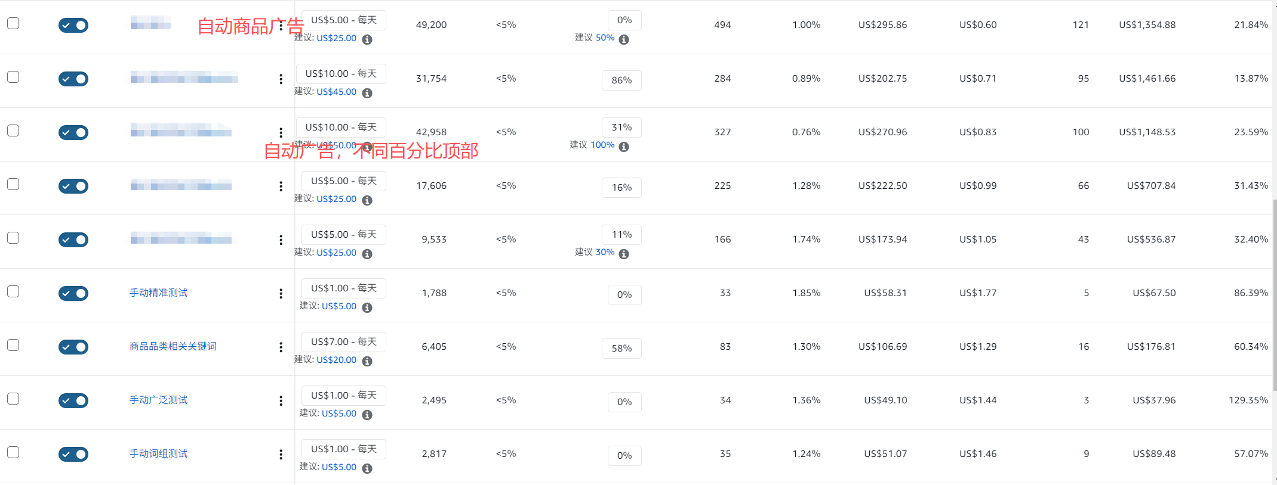The height and width of the screenshot is (485, 1277).
Task: Open three-dot menu for 手动精准测试 campaign
Action: [281, 293]
